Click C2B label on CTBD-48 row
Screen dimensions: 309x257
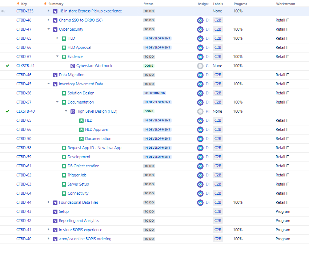[x=218, y=20]
